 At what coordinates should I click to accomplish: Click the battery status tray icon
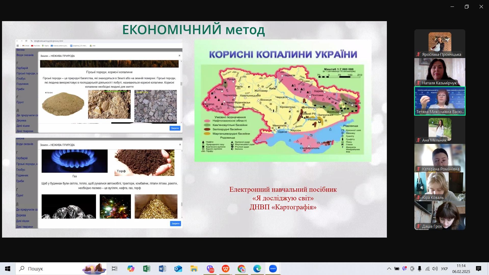[397, 269]
